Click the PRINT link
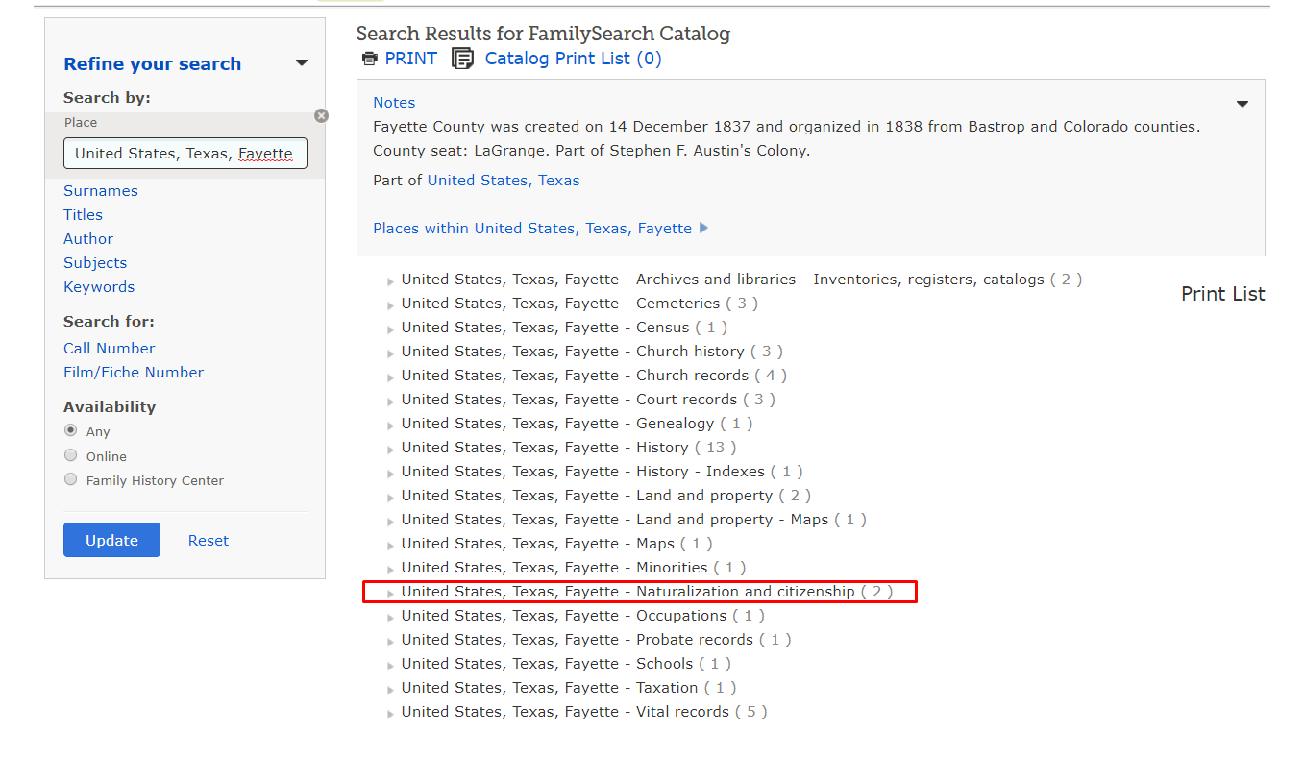The height and width of the screenshot is (779, 1304). tap(410, 59)
